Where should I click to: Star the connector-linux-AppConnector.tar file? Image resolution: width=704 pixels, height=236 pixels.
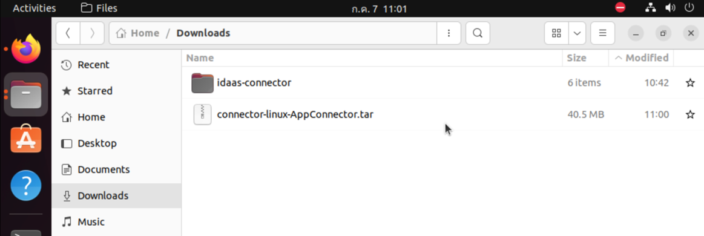tap(690, 115)
